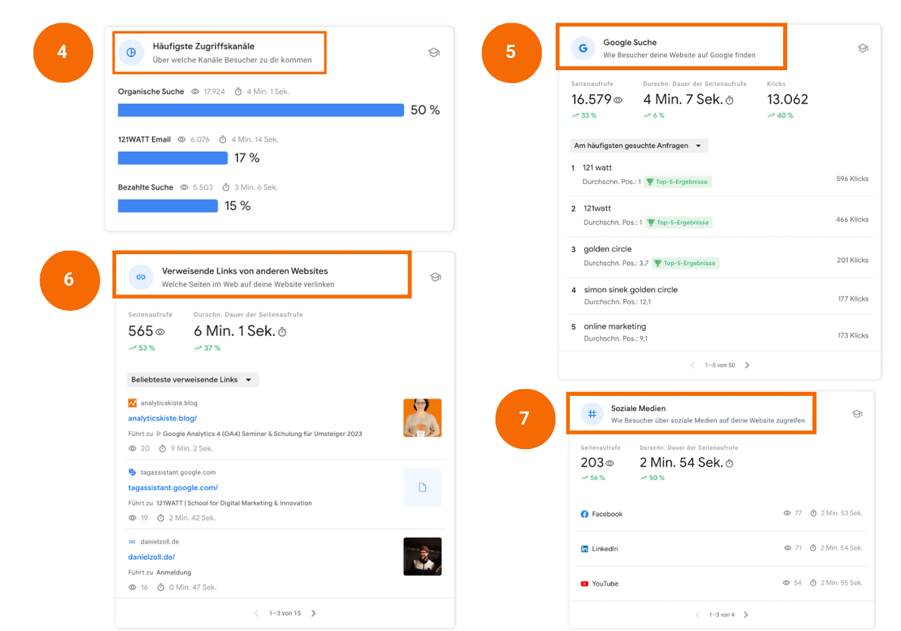Screen dimensions: 901x631
Task: Open 'Am häufigsten gesuchte Anfragen' dropdown
Action: [639, 146]
